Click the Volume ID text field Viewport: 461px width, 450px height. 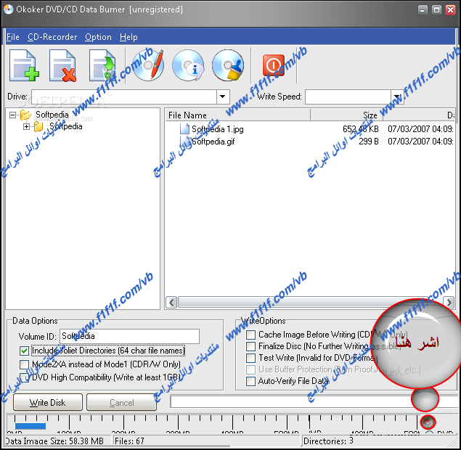tap(128, 336)
